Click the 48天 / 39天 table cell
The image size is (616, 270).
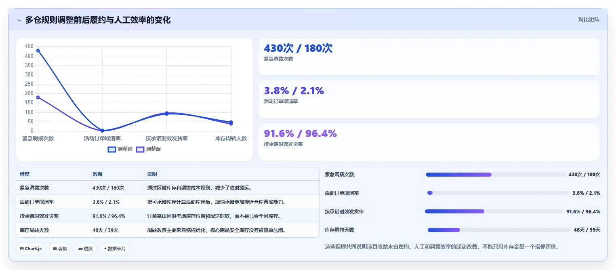point(105,230)
